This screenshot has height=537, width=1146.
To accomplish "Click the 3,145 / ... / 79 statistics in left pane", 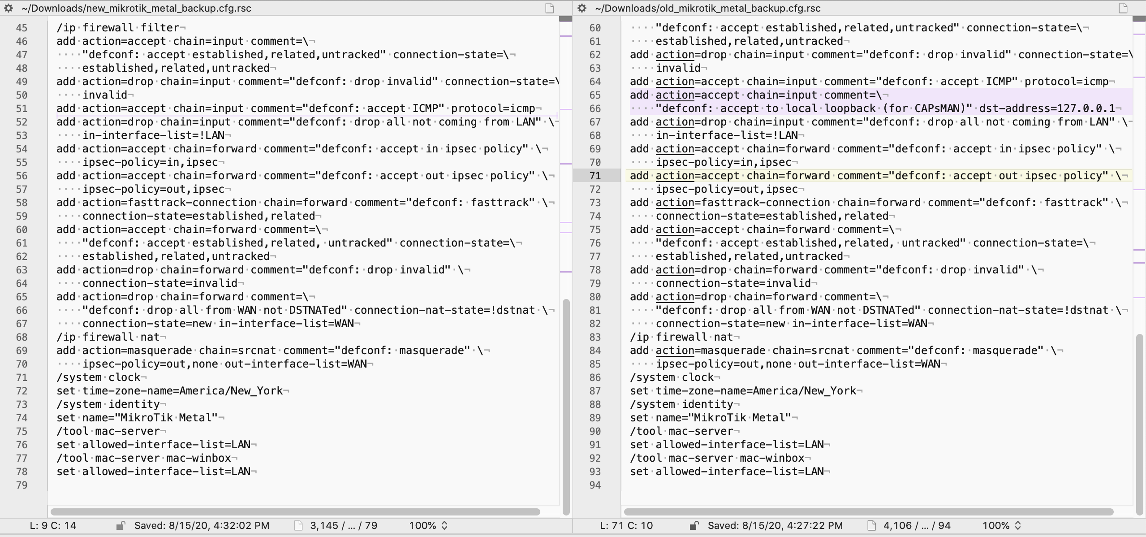I will click(343, 525).
